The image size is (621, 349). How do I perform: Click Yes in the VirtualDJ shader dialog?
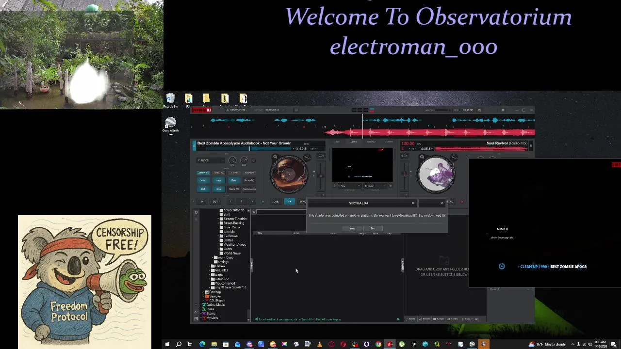(x=352, y=228)
